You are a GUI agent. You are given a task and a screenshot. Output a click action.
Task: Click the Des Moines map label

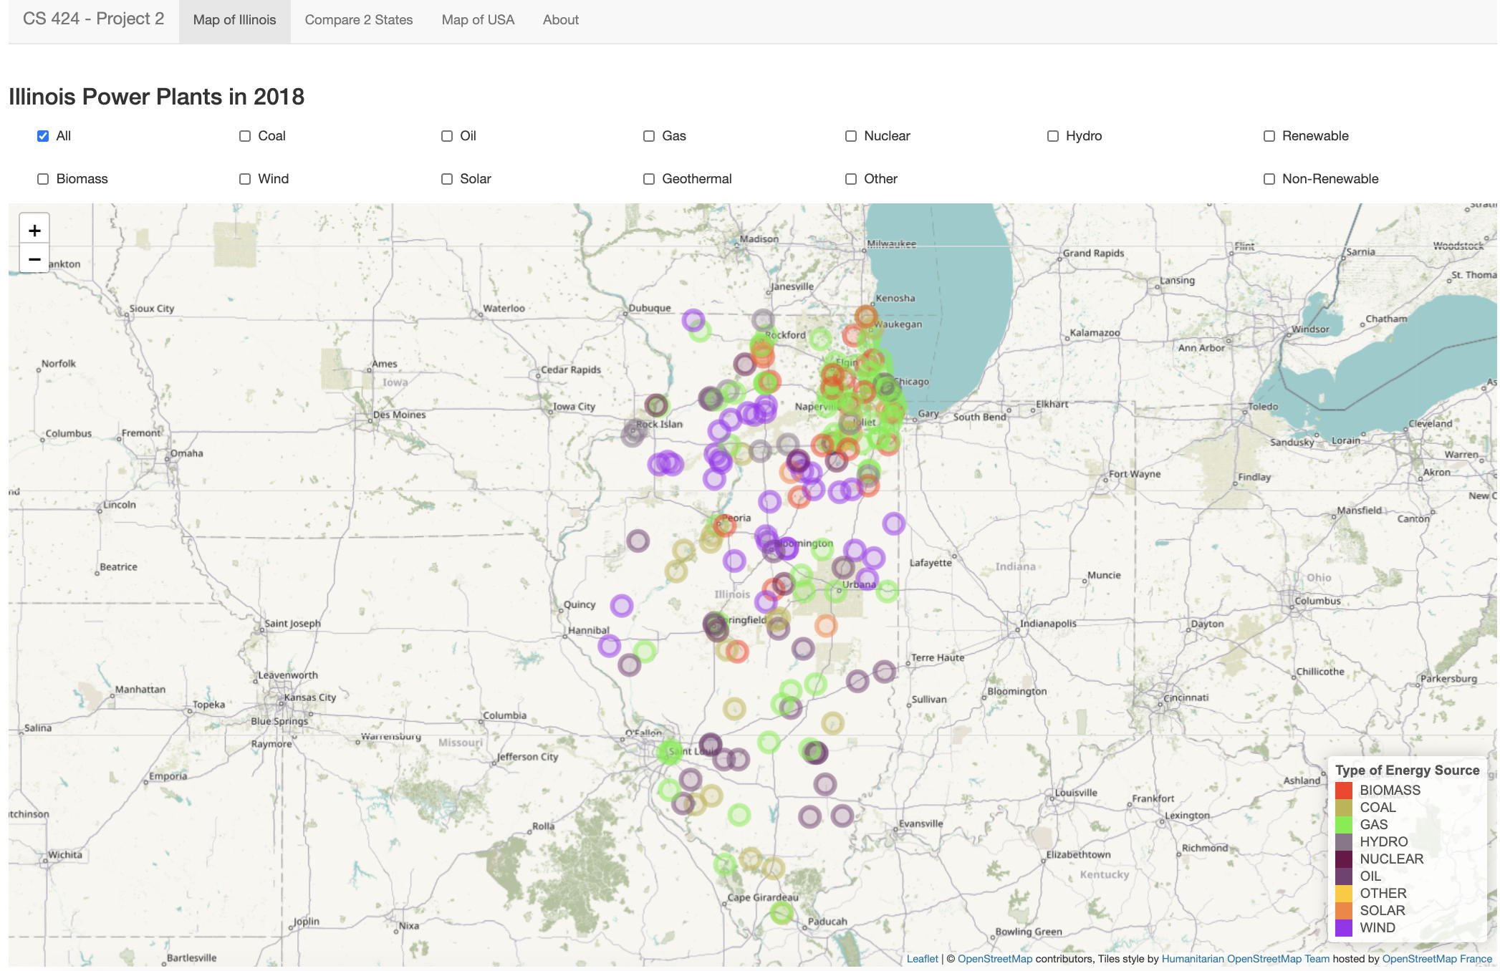pyautogui.click(x=400, y=415)
